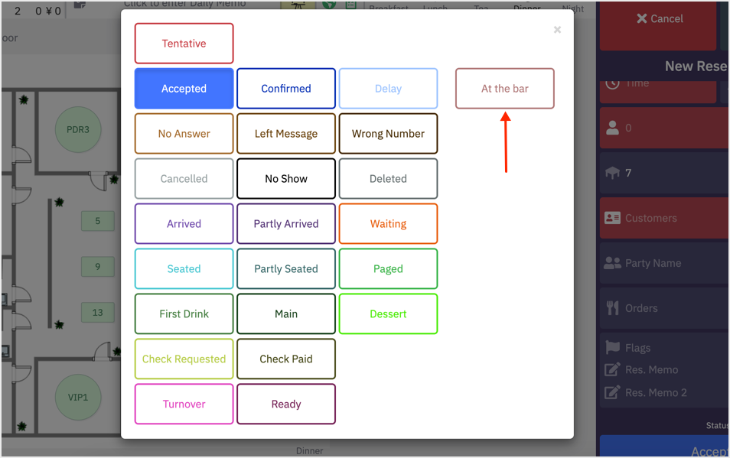Edit the Res. Memo note
Viewport: 730px width, 458px height.
pyautogui.click(x=640, y=369)
